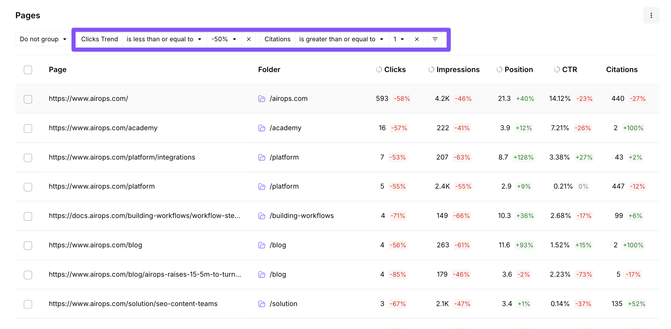671x329 pixels.
Task: Click the Clicks Trend filter field label
Action: (99, 39)
